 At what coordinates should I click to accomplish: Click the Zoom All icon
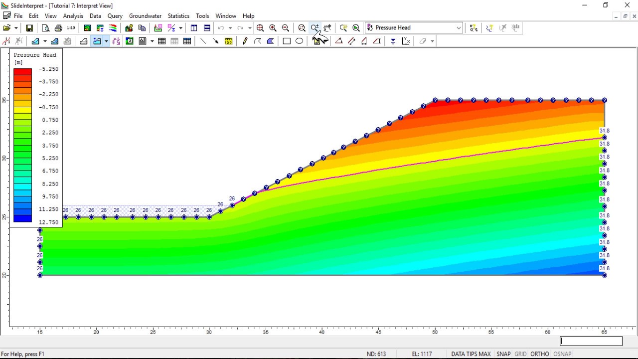(260, 28)
